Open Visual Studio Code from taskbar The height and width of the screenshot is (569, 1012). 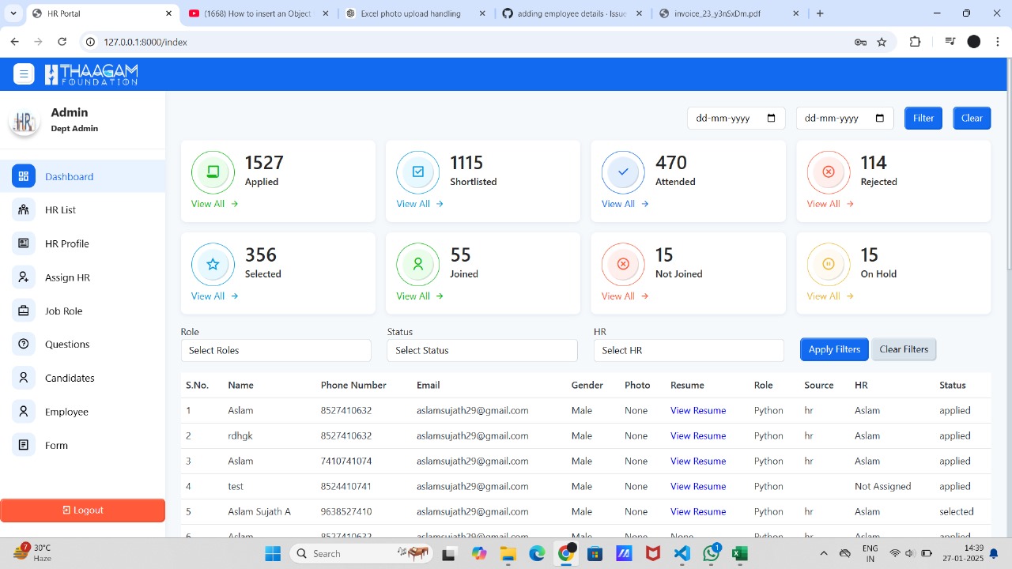pyautogui.click(x=682, y=553)
